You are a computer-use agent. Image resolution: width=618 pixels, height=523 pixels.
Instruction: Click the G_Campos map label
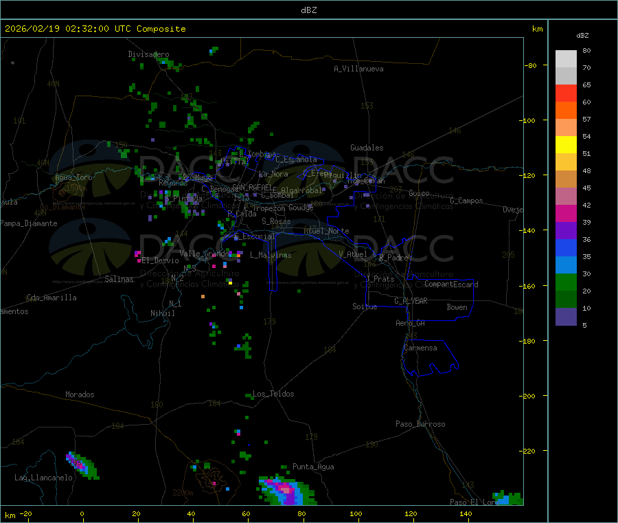pyautogui.click(x=466, y=201)
